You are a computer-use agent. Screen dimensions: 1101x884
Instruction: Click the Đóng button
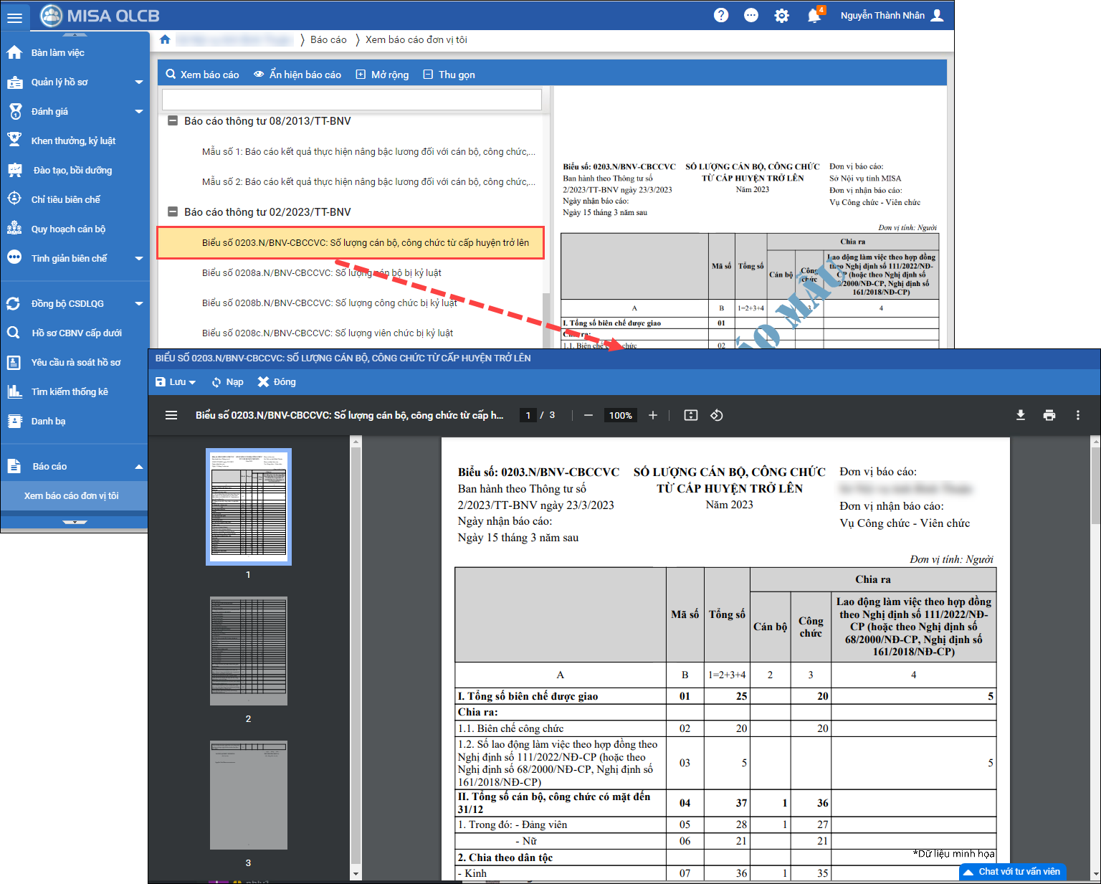277,382
